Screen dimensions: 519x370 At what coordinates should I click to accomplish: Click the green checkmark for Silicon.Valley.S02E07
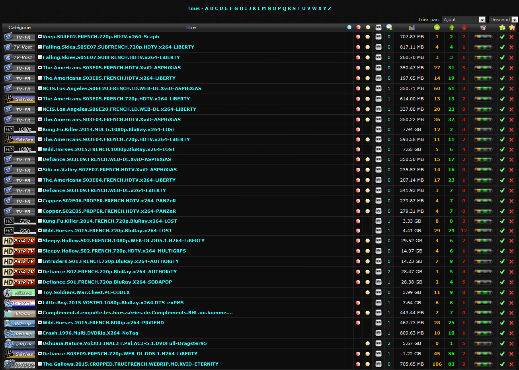click(x=502, y=170)
